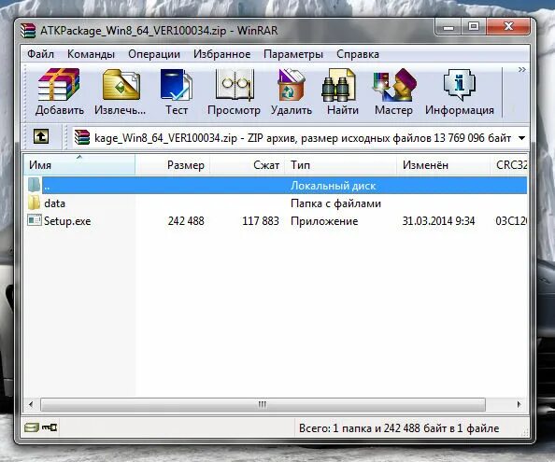
Task: Select the data folder
Action: coord(54,203)
